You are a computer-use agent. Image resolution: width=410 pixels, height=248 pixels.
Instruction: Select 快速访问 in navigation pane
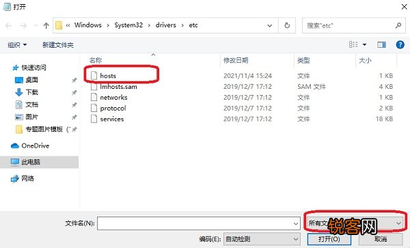33,68
